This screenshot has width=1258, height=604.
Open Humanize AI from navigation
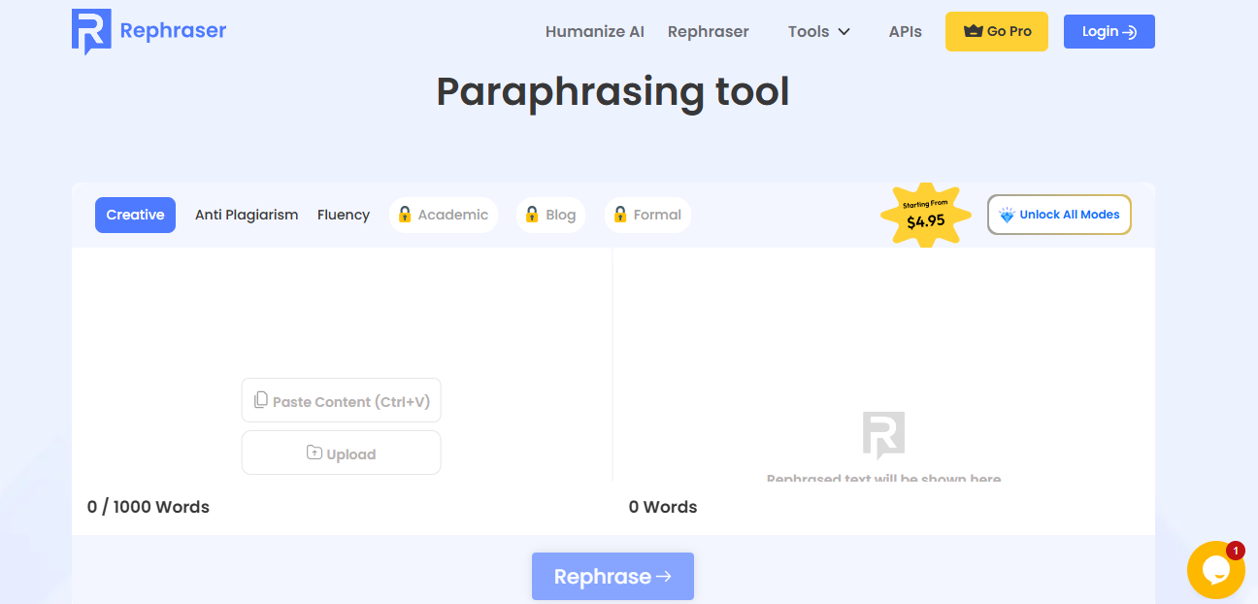click(x=594, y=31)
